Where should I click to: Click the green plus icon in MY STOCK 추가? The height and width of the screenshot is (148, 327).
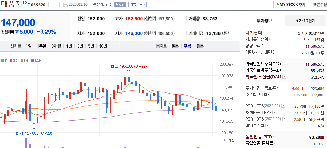click(x=278, y=4)
